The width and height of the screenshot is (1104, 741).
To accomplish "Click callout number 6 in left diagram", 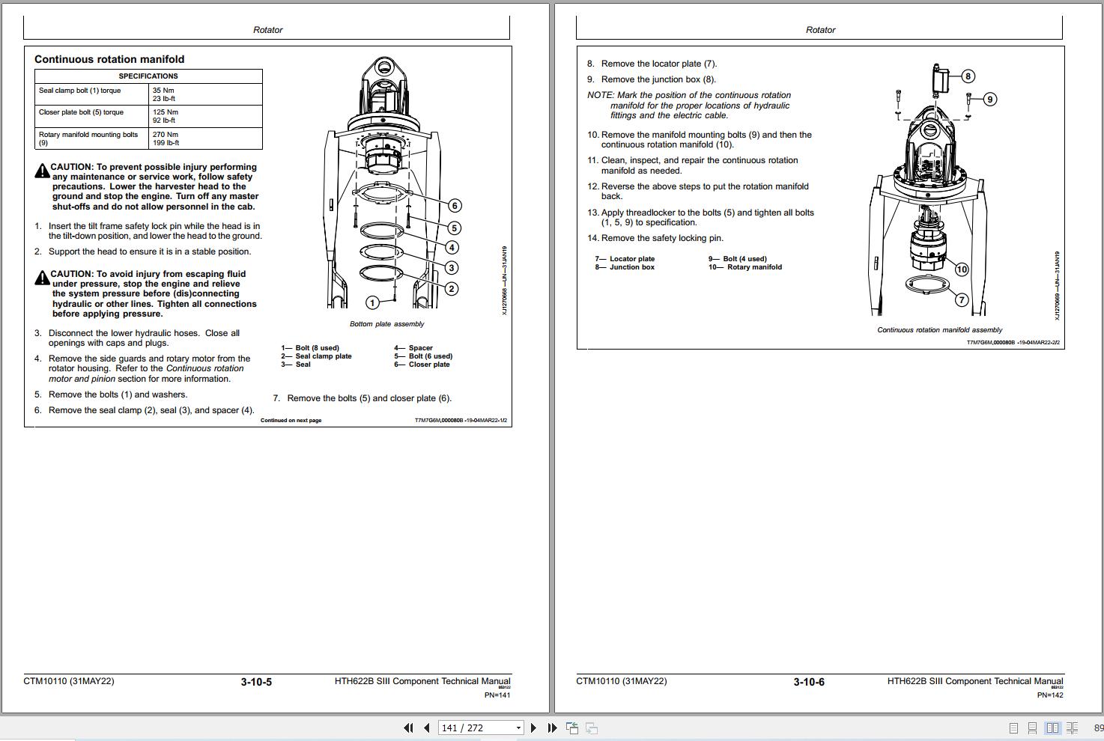I will [x=455, y=206].
